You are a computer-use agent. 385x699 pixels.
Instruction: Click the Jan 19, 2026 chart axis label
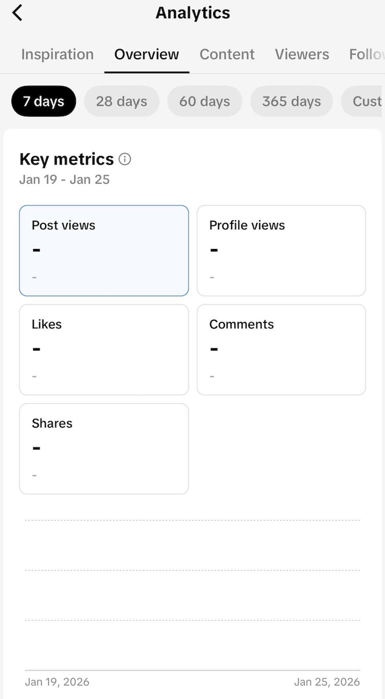click(x=57, y=682)
